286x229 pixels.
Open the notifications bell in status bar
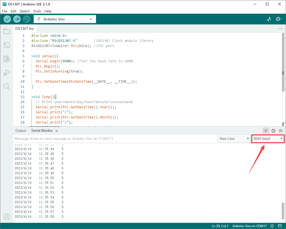(x=272, y=226)
